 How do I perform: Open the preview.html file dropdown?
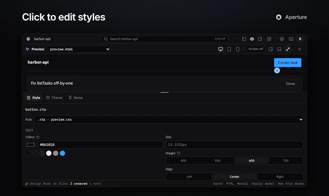(x=78, y=49)
